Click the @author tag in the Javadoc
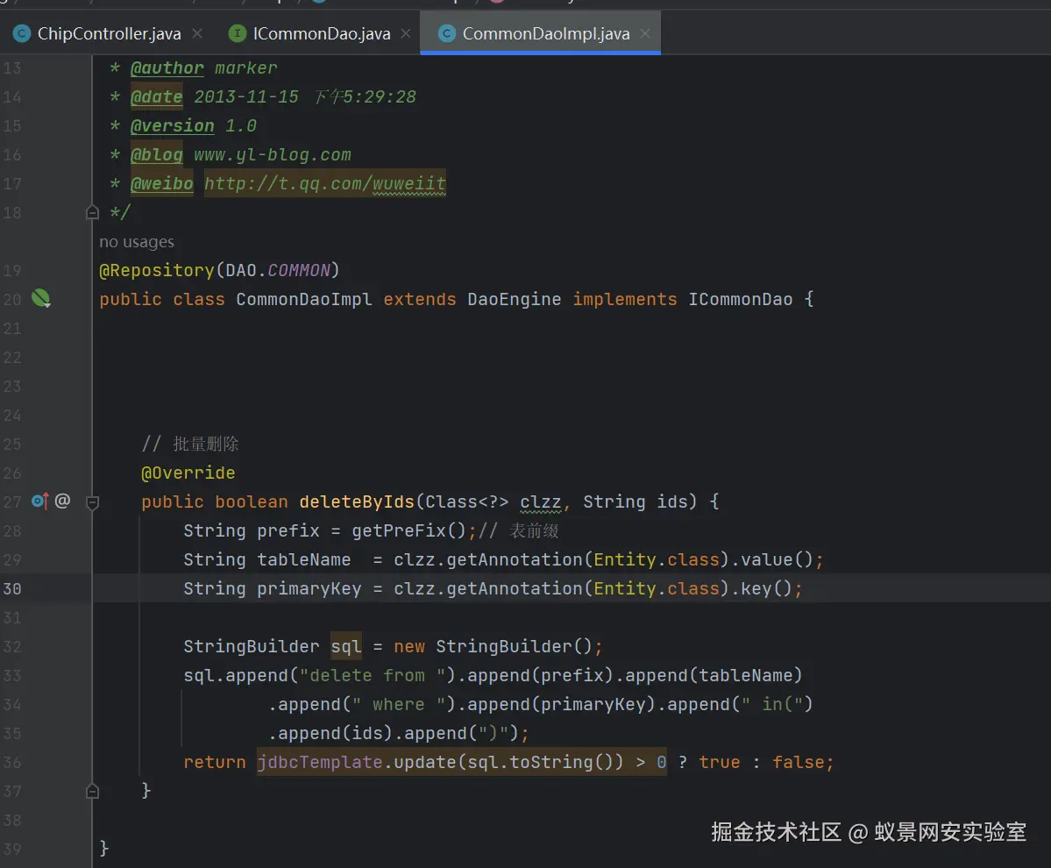Image resolution: width=1051 pixels, height=868 pixels. click(167, 68)
